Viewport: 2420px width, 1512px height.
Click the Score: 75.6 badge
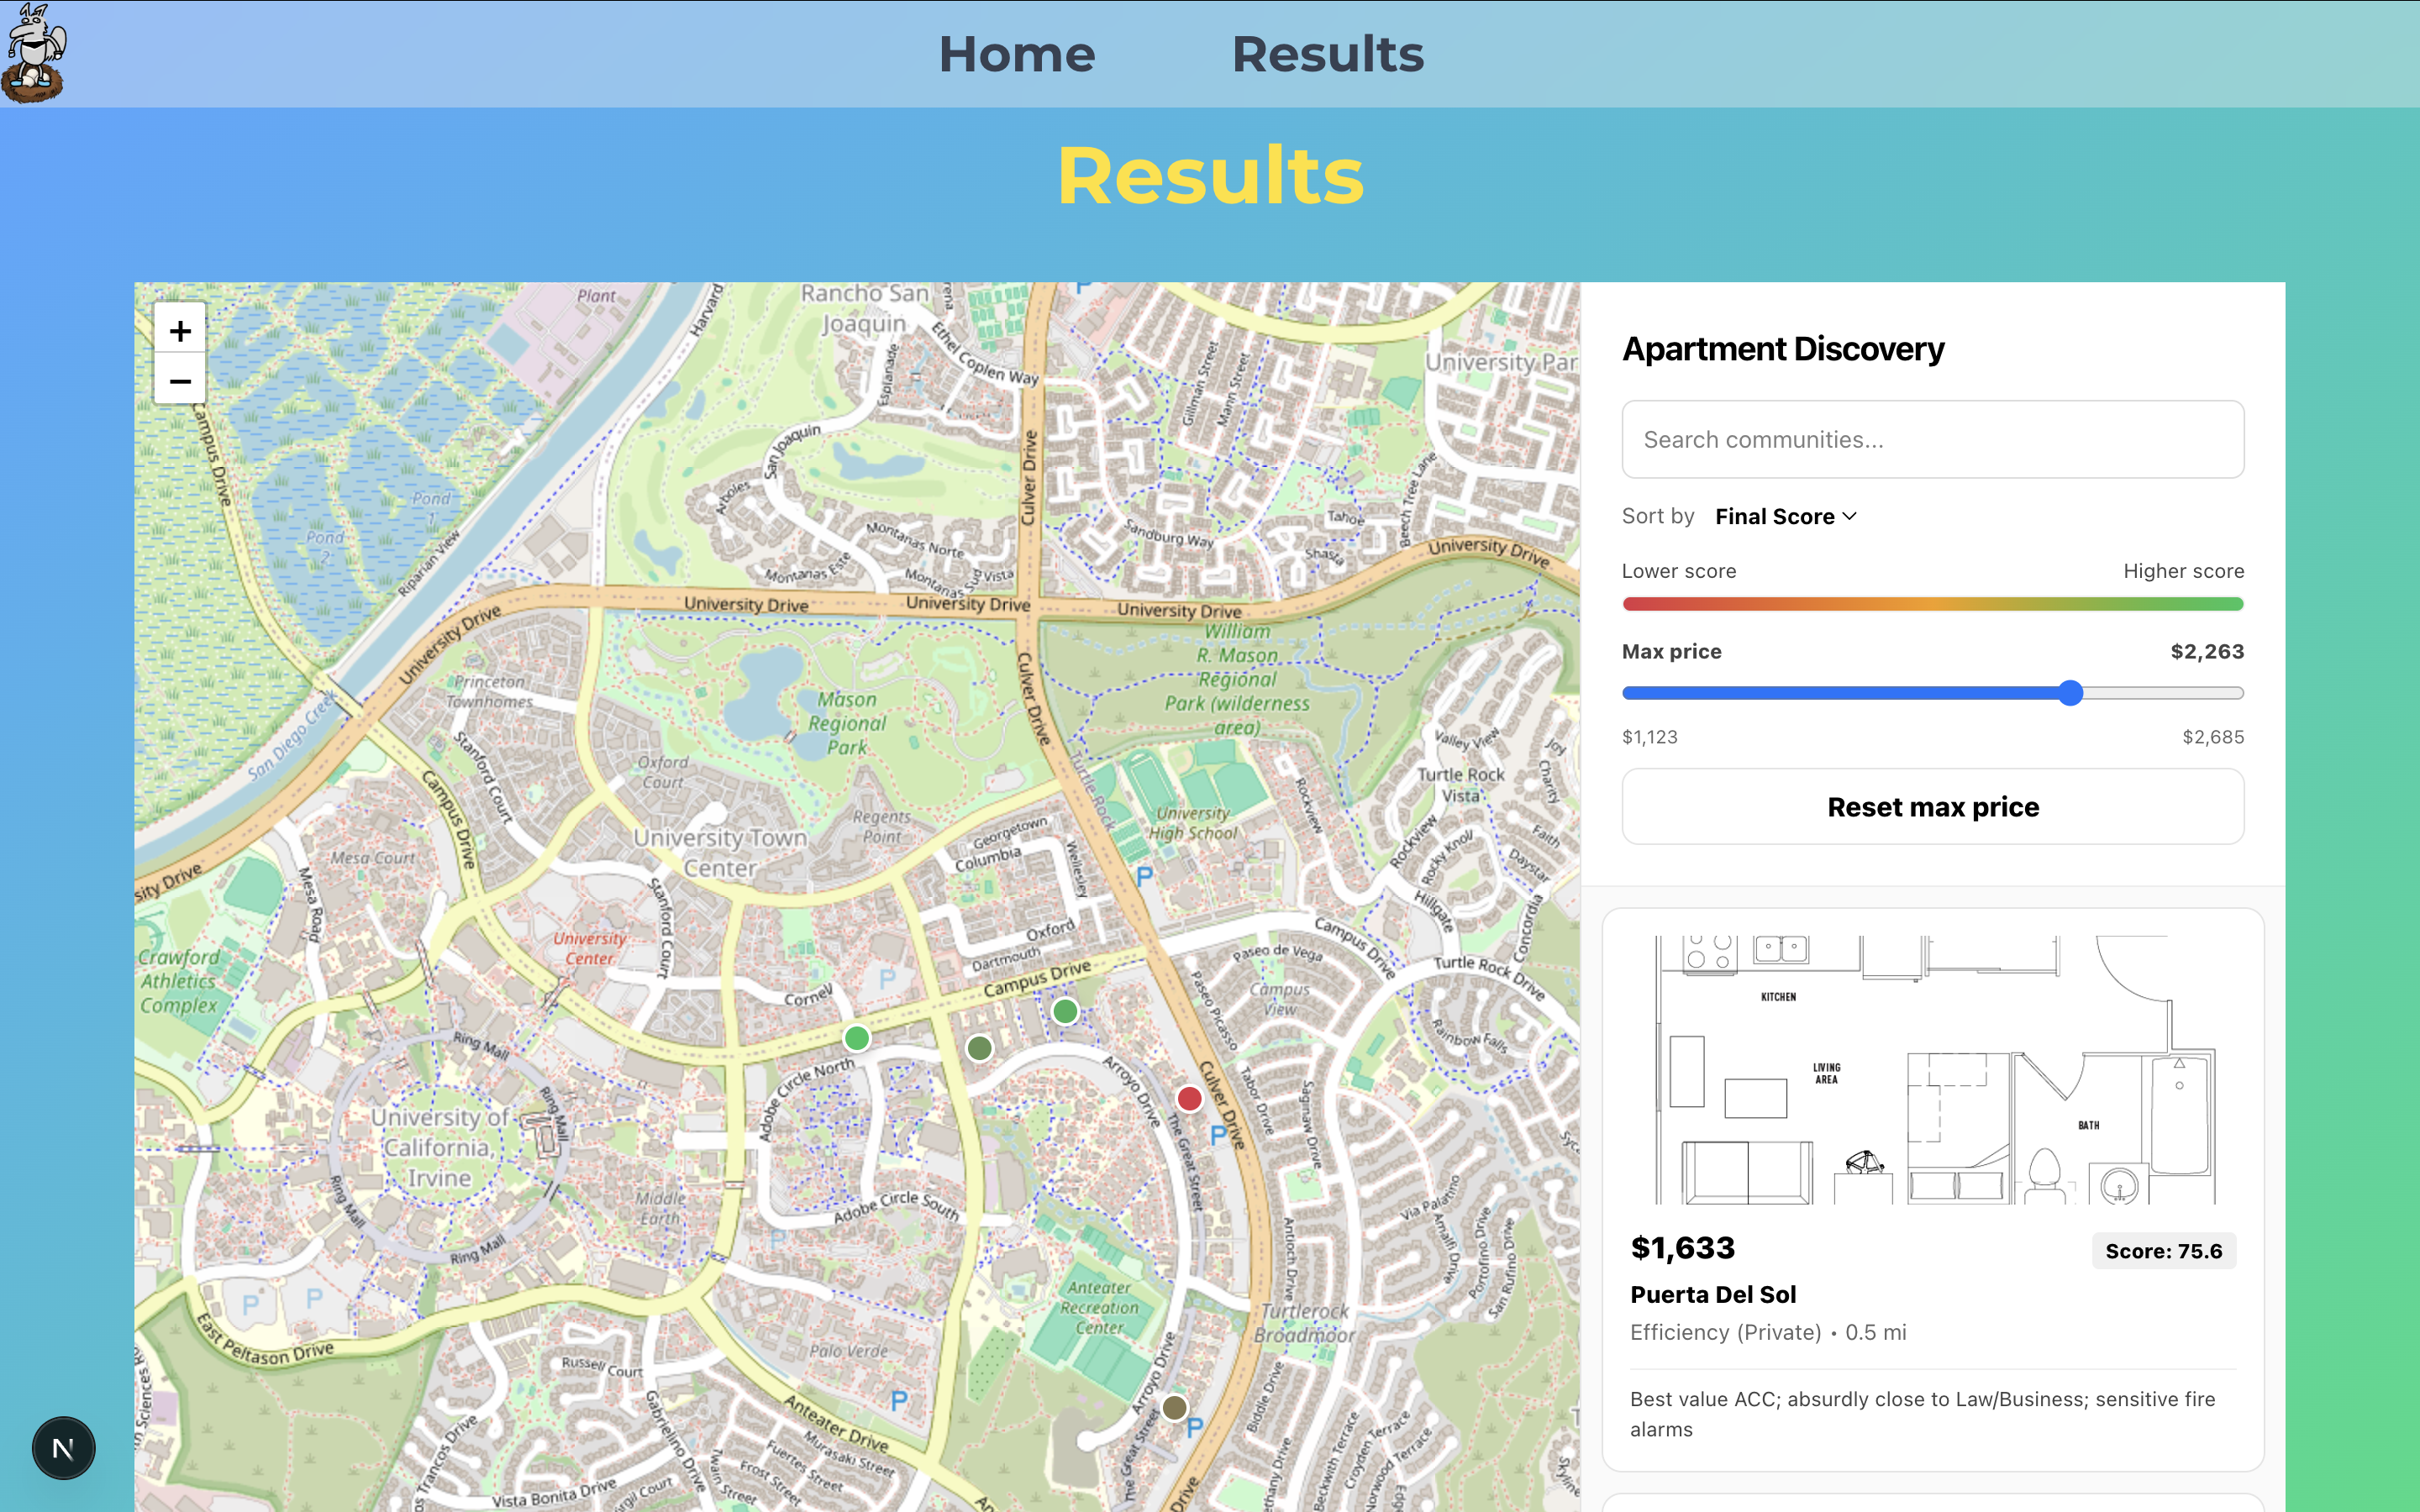[2162, 1251]
